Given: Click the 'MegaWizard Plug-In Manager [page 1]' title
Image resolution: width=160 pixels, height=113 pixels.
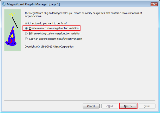Looking at the screenshot, I should coord(33,4).
